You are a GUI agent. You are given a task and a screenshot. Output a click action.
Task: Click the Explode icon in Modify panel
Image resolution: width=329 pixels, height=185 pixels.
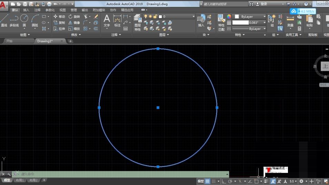(x=96, y=22)
